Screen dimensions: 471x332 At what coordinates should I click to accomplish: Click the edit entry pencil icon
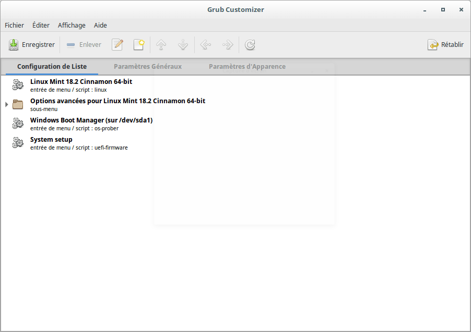point(117,45)
